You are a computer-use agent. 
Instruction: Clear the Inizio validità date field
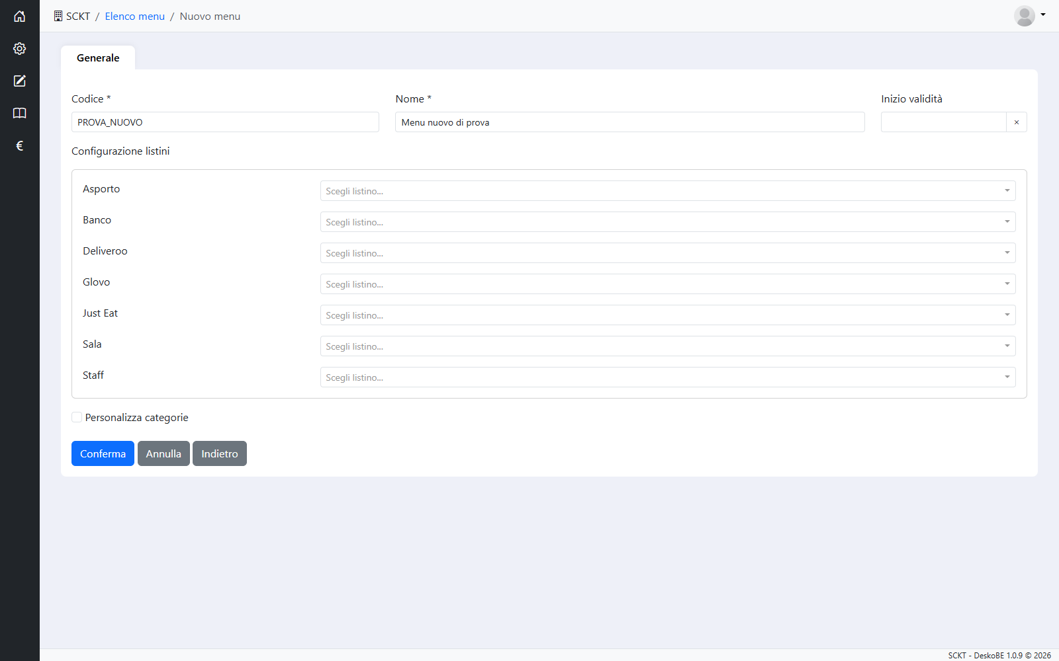pyautogui.click(x=1017, y=122)
